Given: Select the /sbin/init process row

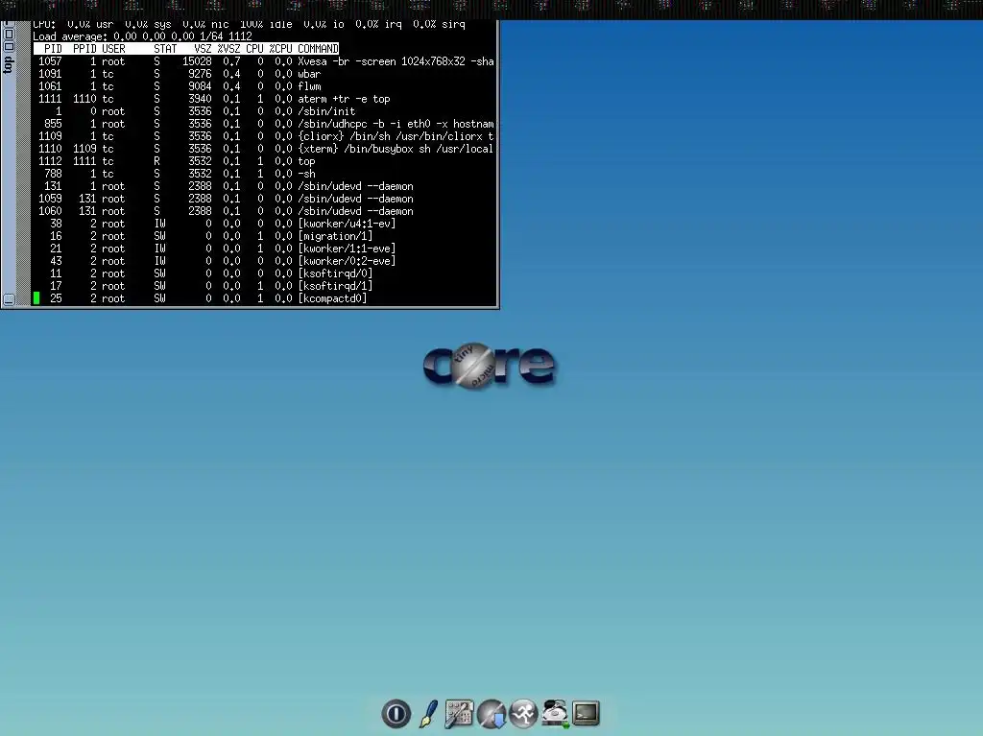Looking at the screenshot, I should 264,111.
